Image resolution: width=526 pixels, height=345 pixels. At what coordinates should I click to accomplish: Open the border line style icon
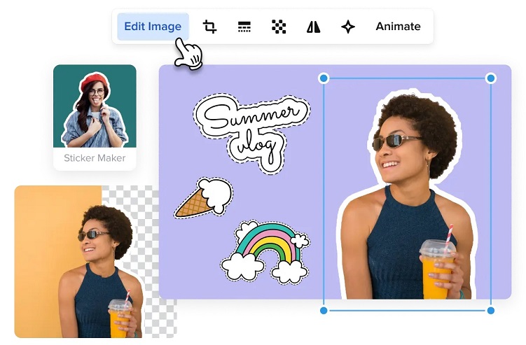244,27
